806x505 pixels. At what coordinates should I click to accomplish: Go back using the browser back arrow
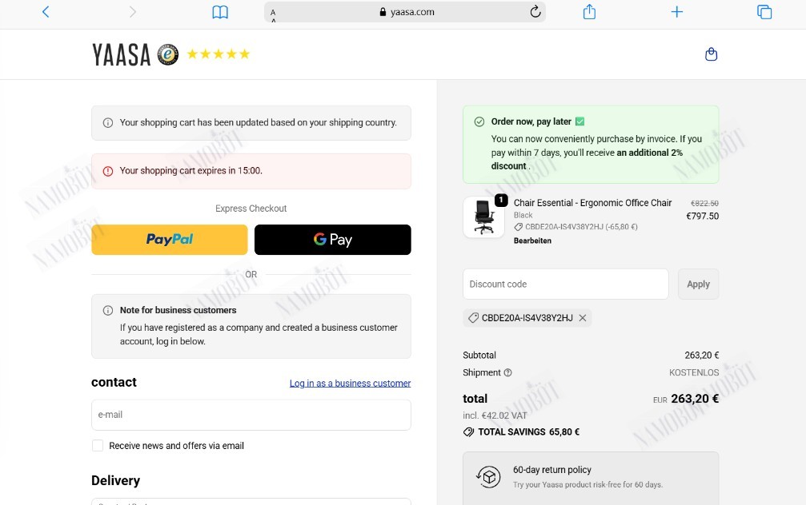click(x=46, y=12)
